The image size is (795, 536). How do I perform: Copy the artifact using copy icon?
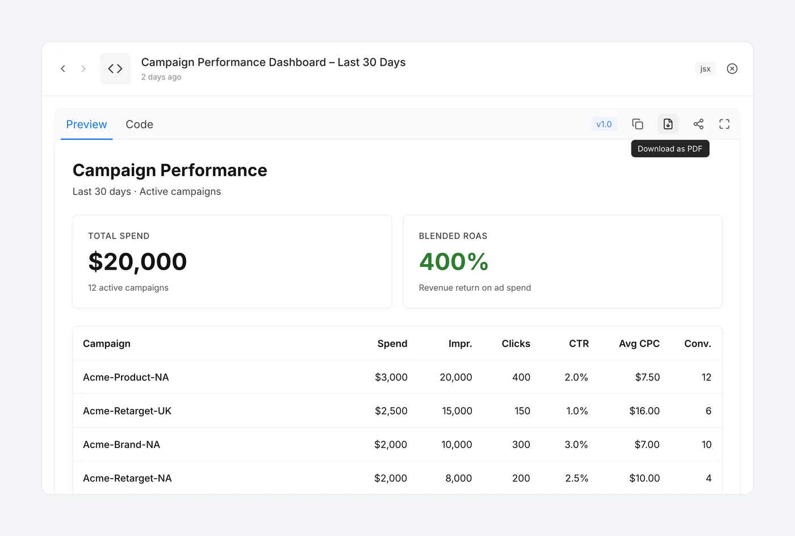(x=638, y=124)
